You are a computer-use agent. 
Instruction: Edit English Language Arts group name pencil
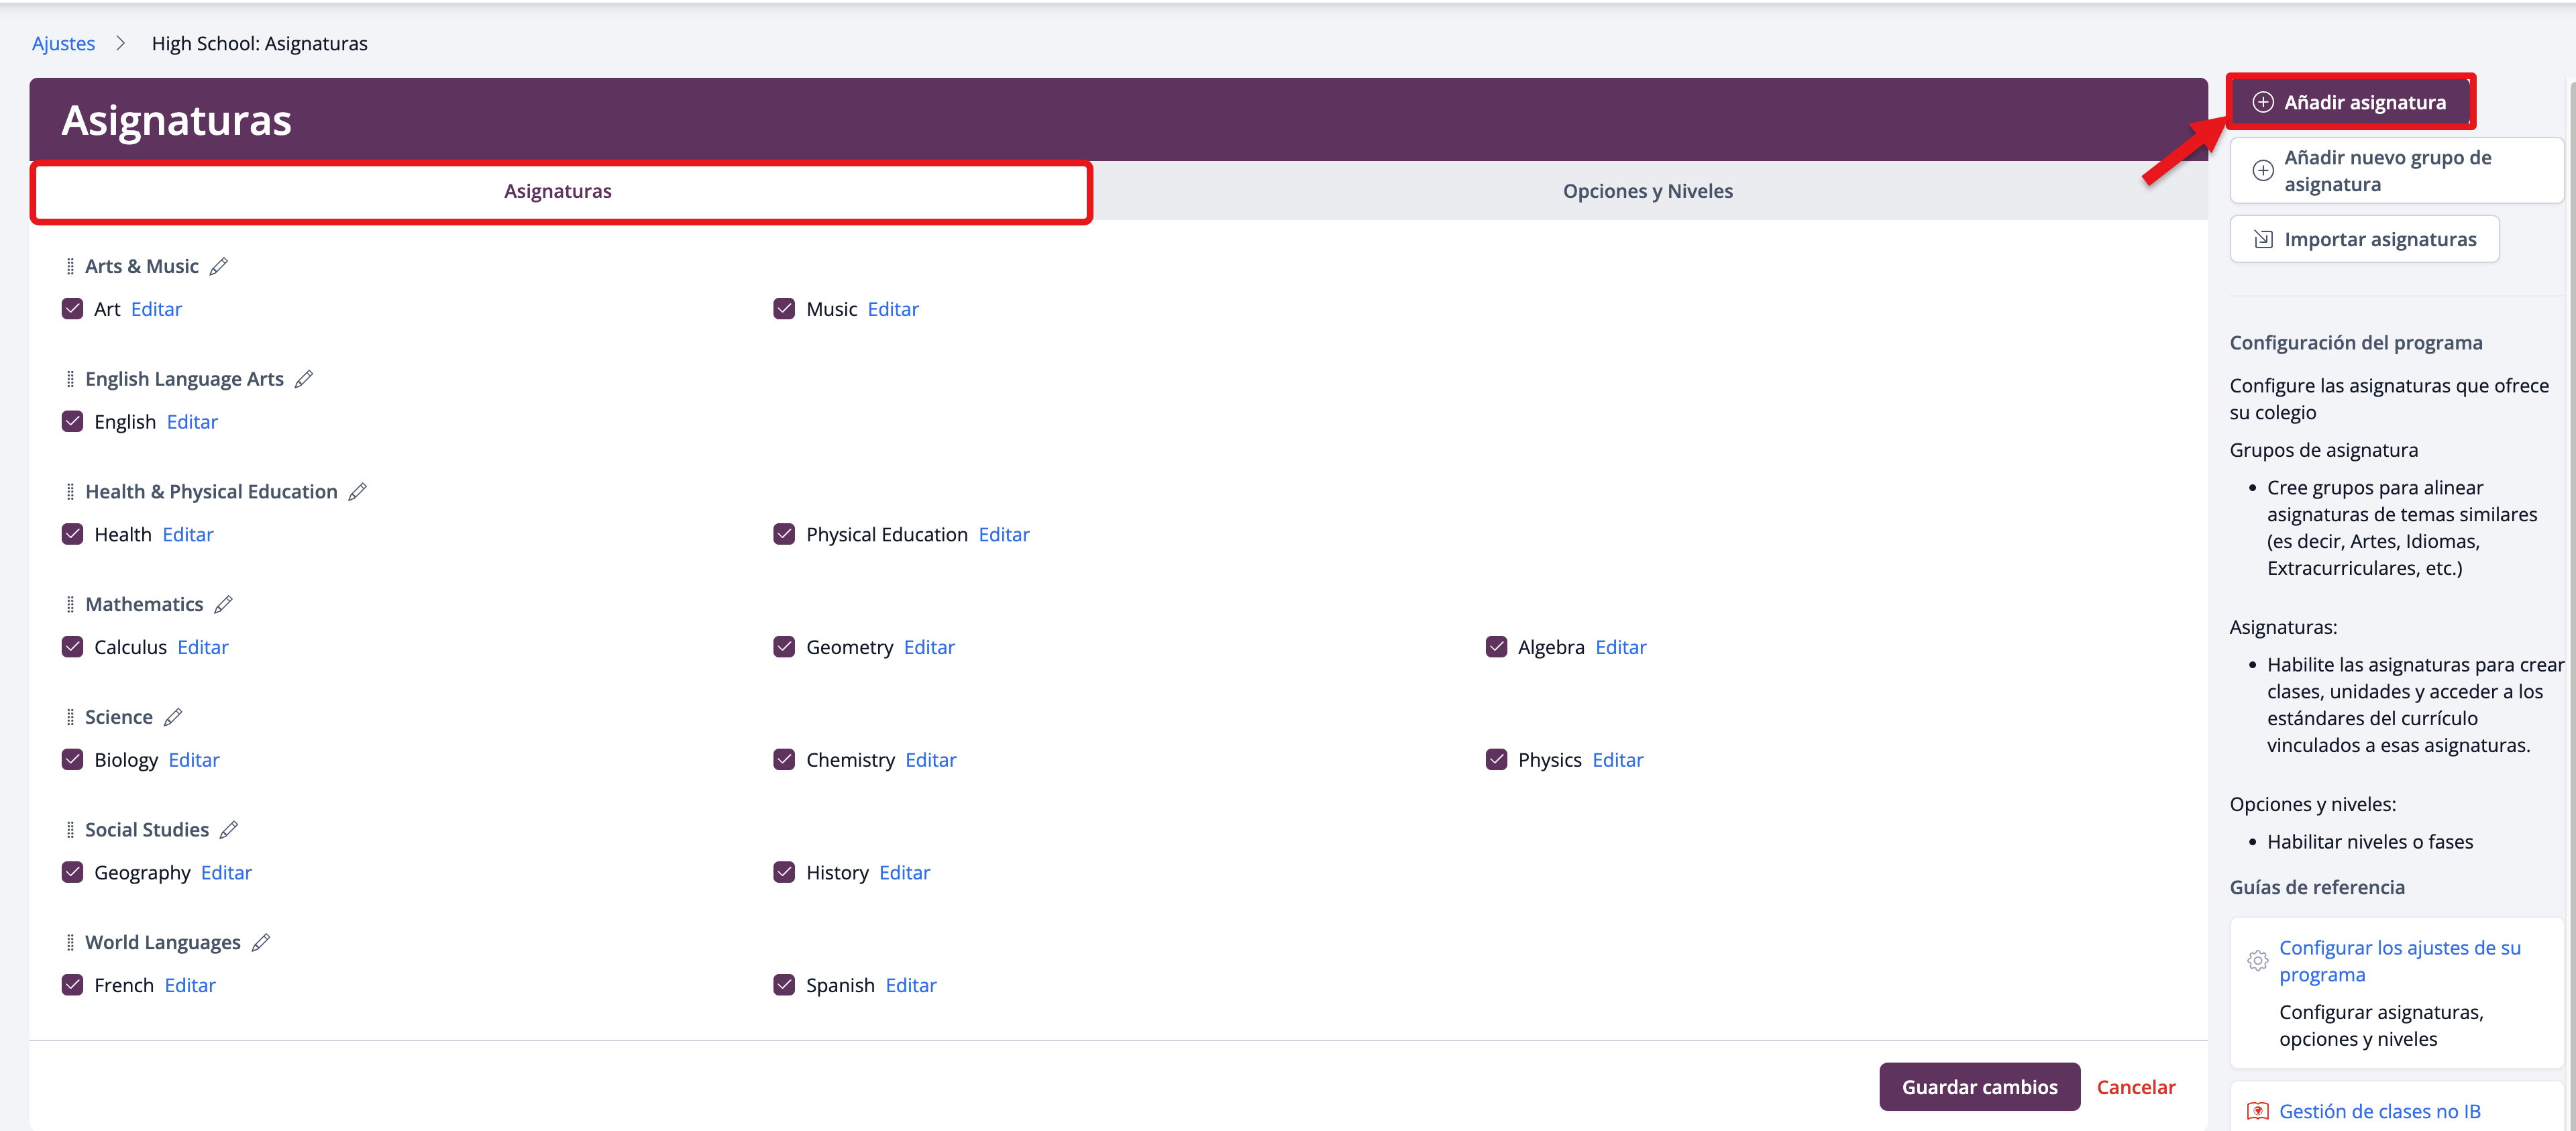304,379
